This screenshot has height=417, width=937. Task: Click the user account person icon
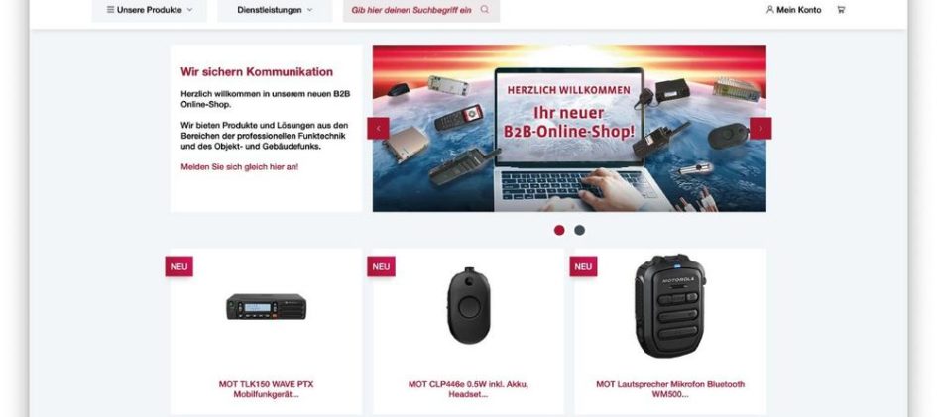point(769,10)
